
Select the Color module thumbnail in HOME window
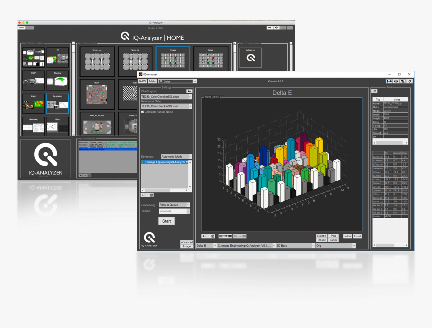(33, 104)
